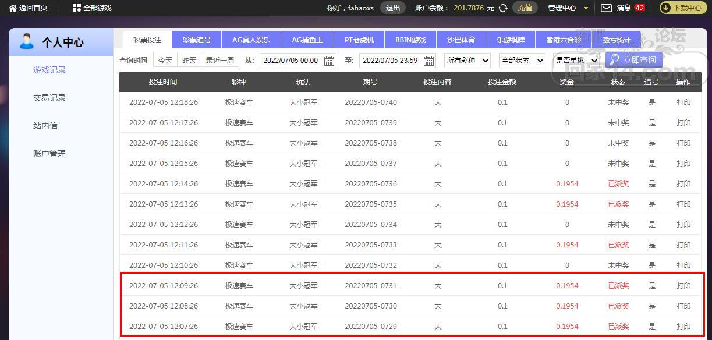Open 交易记录 in the sidebar
712x340 pixels.
pos(49,98)
